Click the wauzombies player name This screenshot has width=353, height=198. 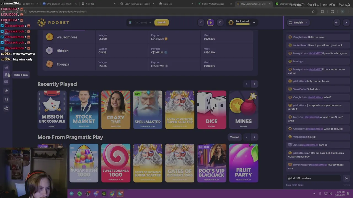(67, 37)
